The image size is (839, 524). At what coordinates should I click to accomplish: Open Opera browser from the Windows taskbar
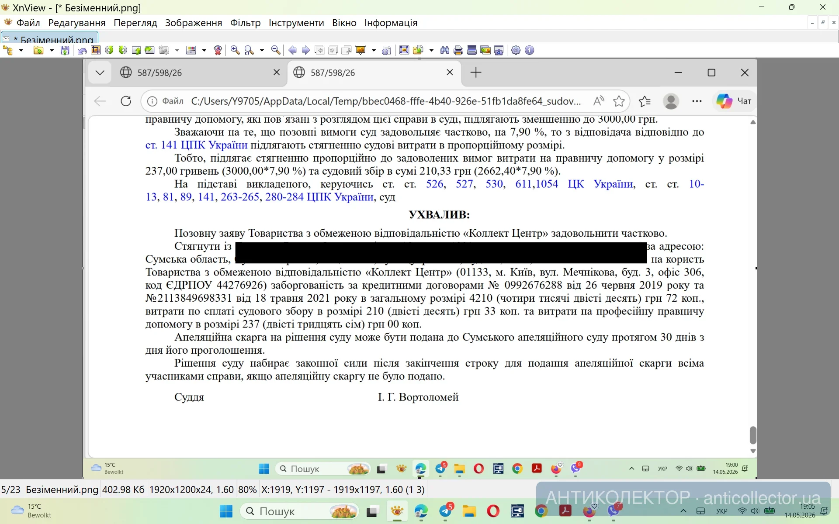(493, 511)
